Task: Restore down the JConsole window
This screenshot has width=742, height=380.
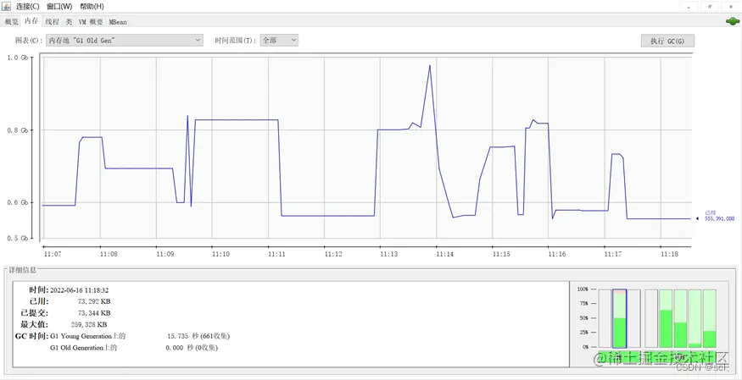Action: pos(709,7)
